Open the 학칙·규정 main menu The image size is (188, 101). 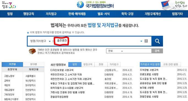point(127,14)
